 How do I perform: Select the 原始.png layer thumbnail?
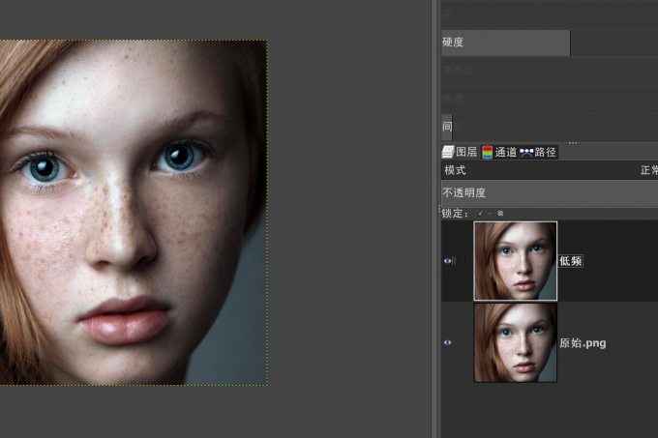[516, 343]
